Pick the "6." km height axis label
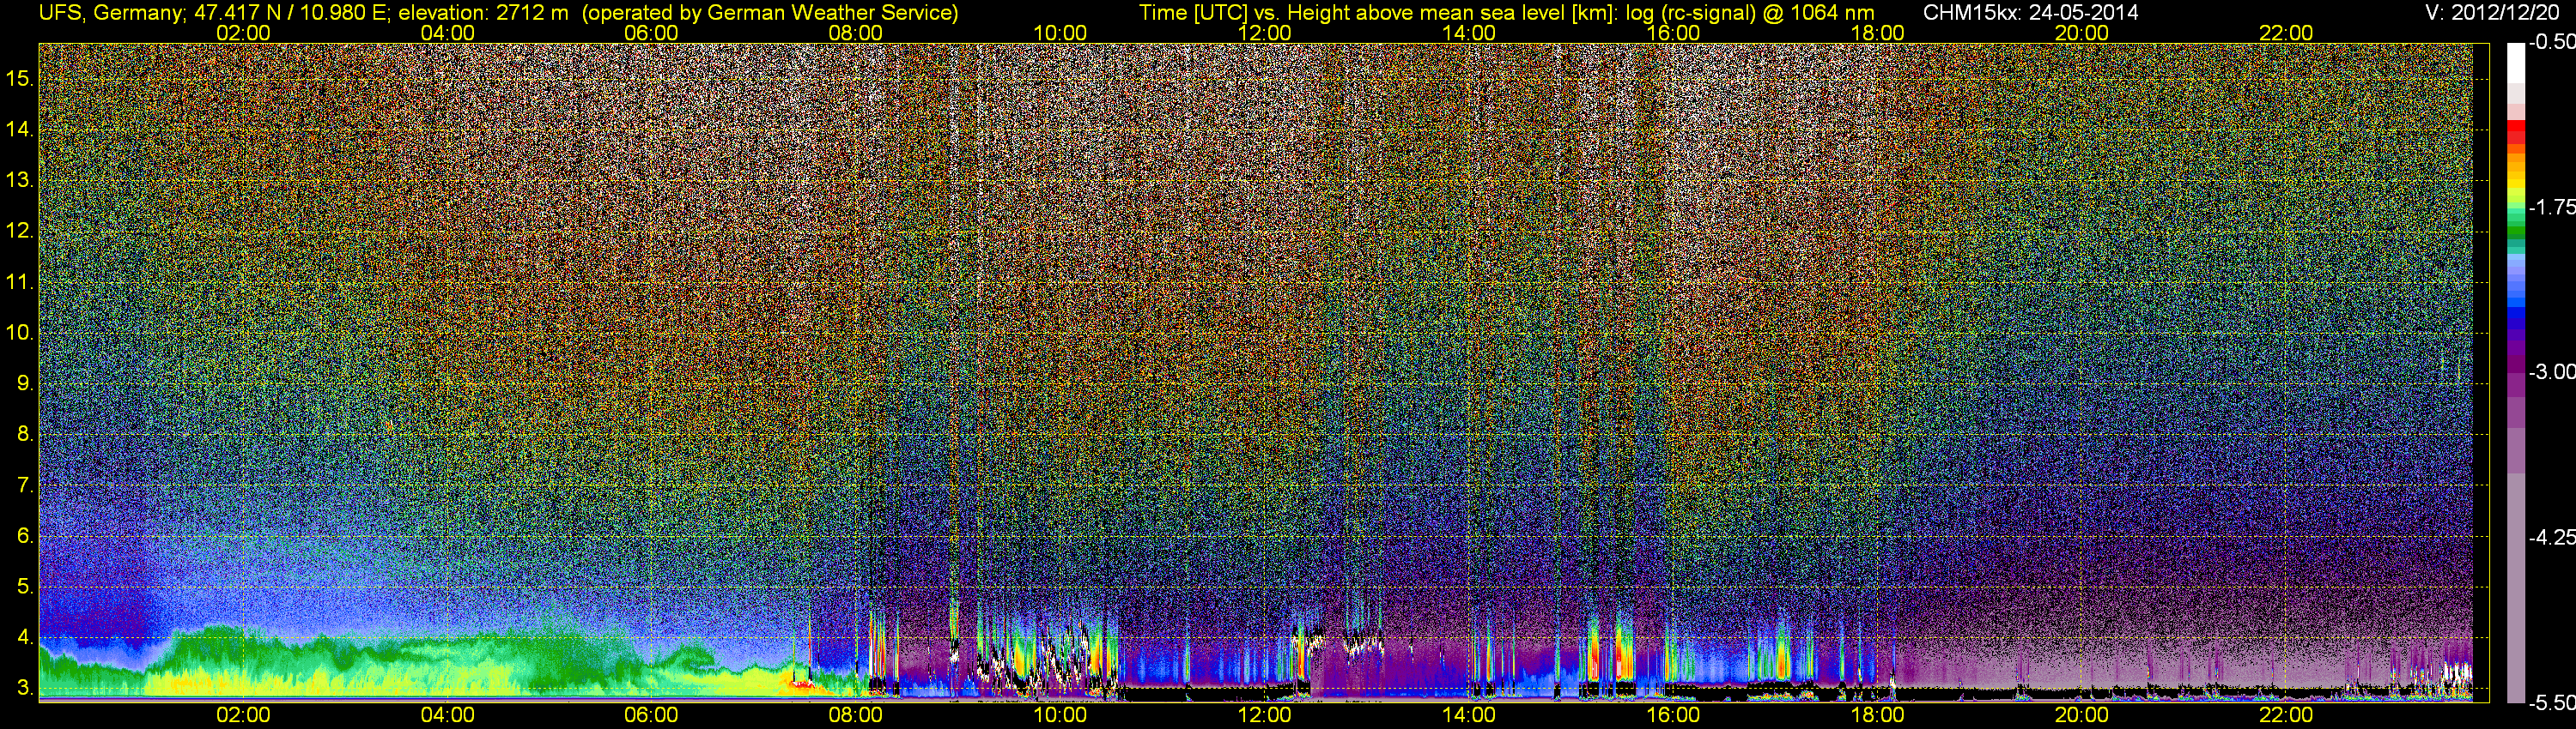 [x=25, y=536]
